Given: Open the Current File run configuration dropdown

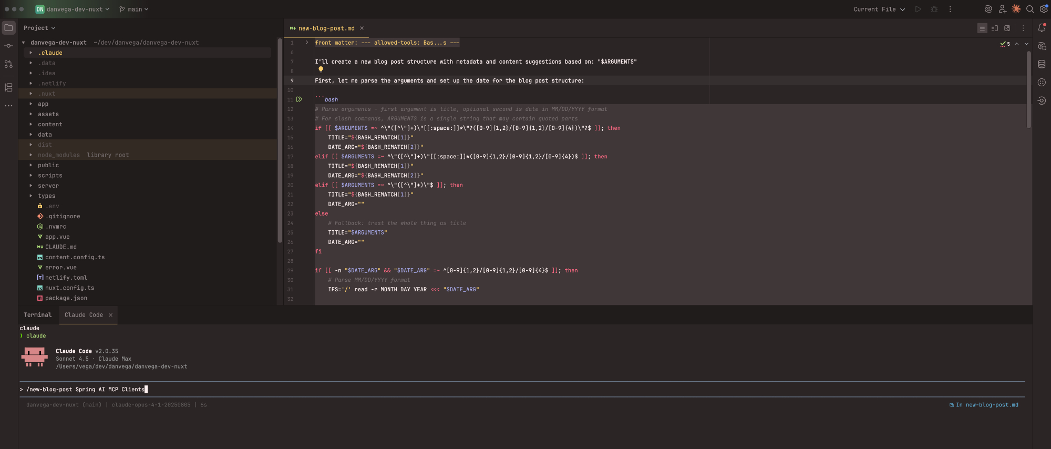Looking at the screenshot, I should pyautogui.click(x=879, y=9).
